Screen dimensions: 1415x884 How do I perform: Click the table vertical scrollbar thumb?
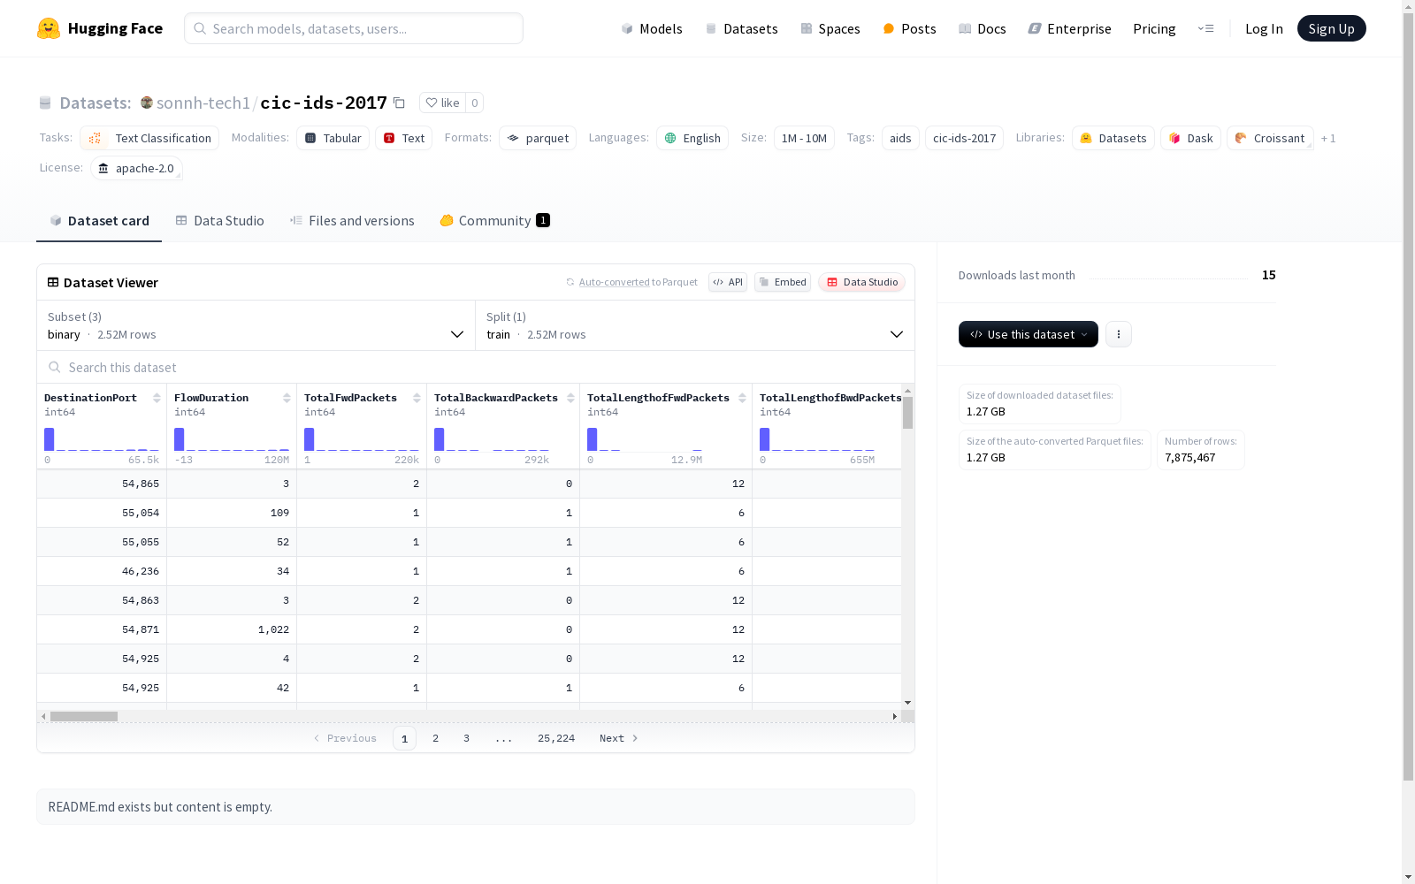[907, 413]
